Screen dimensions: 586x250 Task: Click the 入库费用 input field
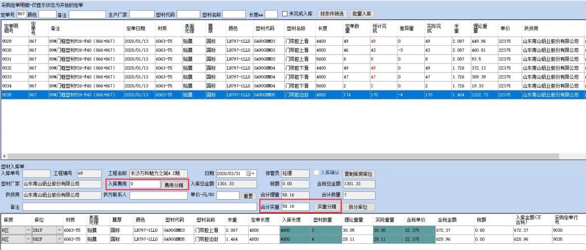(x=144, y=184)
